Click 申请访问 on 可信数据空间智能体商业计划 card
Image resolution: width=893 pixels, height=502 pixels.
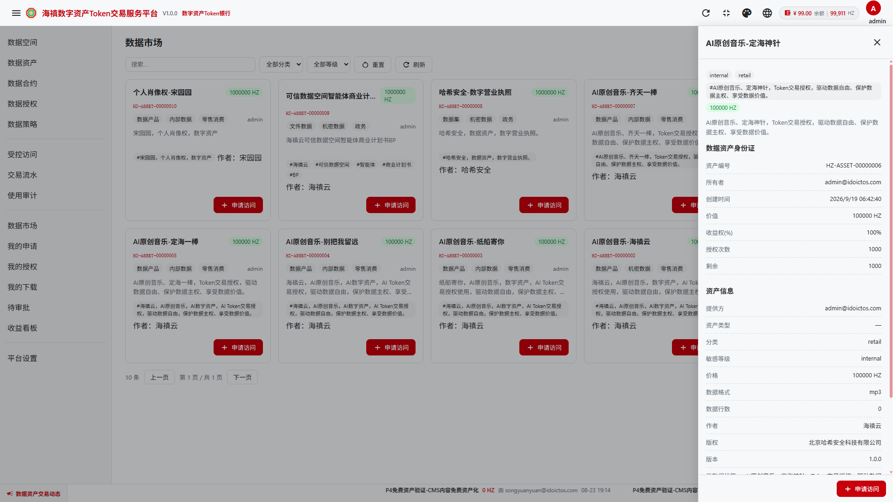click(x=391, y=205)
